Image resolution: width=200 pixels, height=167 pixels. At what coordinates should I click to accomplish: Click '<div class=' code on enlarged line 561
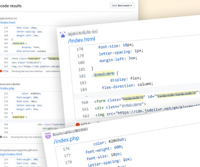click(x=108, y=108)
